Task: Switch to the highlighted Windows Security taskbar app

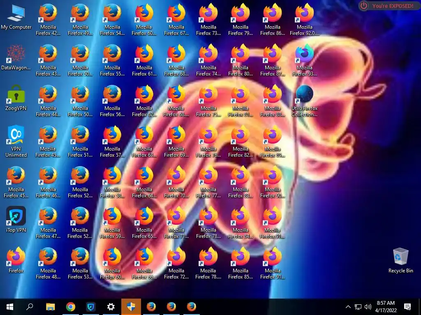Action: click(x=131, y=307)
